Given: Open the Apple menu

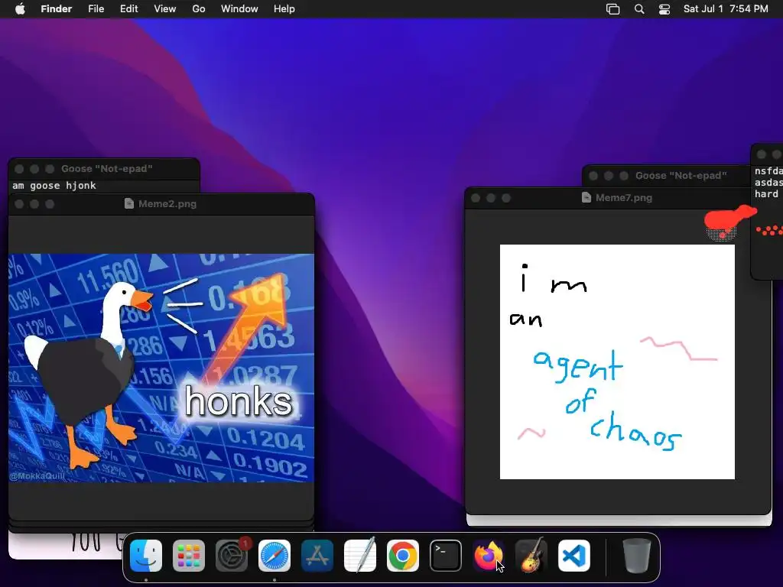Looking at the screenshot, I should pos(20,9).
